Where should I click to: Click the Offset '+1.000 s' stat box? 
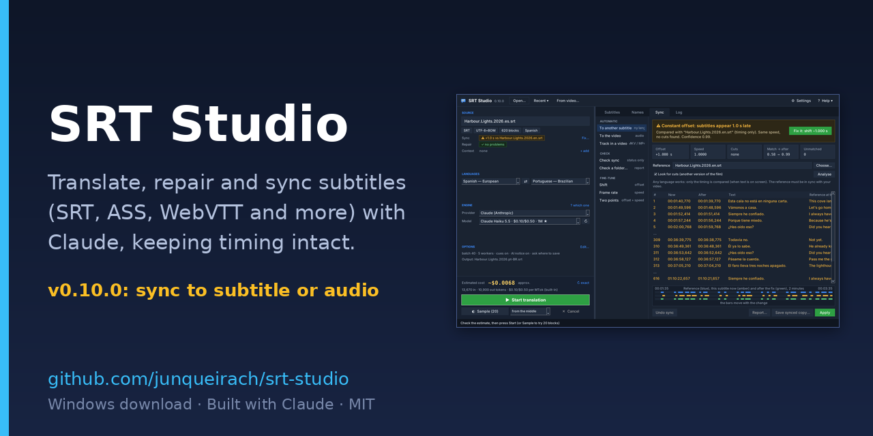(670, 151)
